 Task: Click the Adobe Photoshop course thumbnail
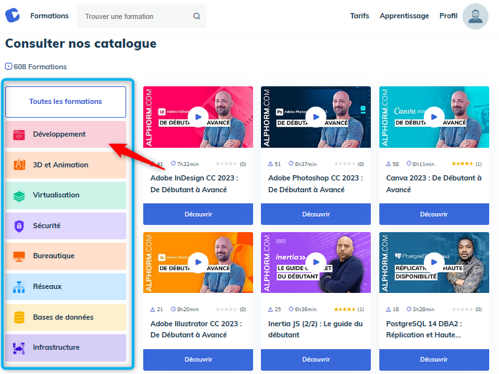(x=316, y=117)
